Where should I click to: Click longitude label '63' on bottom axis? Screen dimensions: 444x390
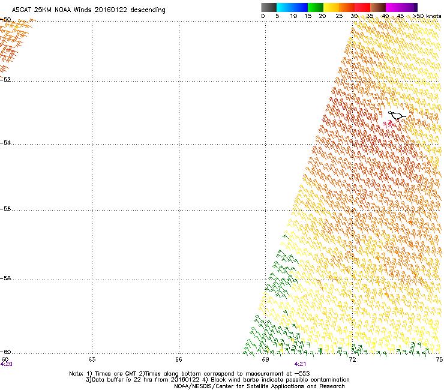pos(92,359)
